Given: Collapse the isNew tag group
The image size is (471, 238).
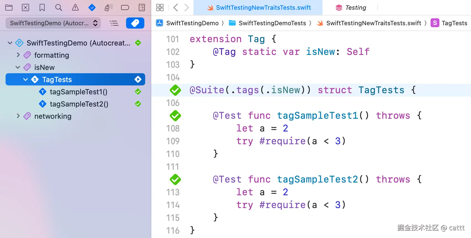Looking at the screenshot, I should [x=18, y=67].
